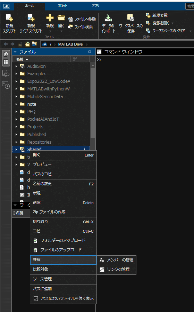Viewport: 194px width, 312px height.
Task: Click the source control column header icon
Action: 75,59
